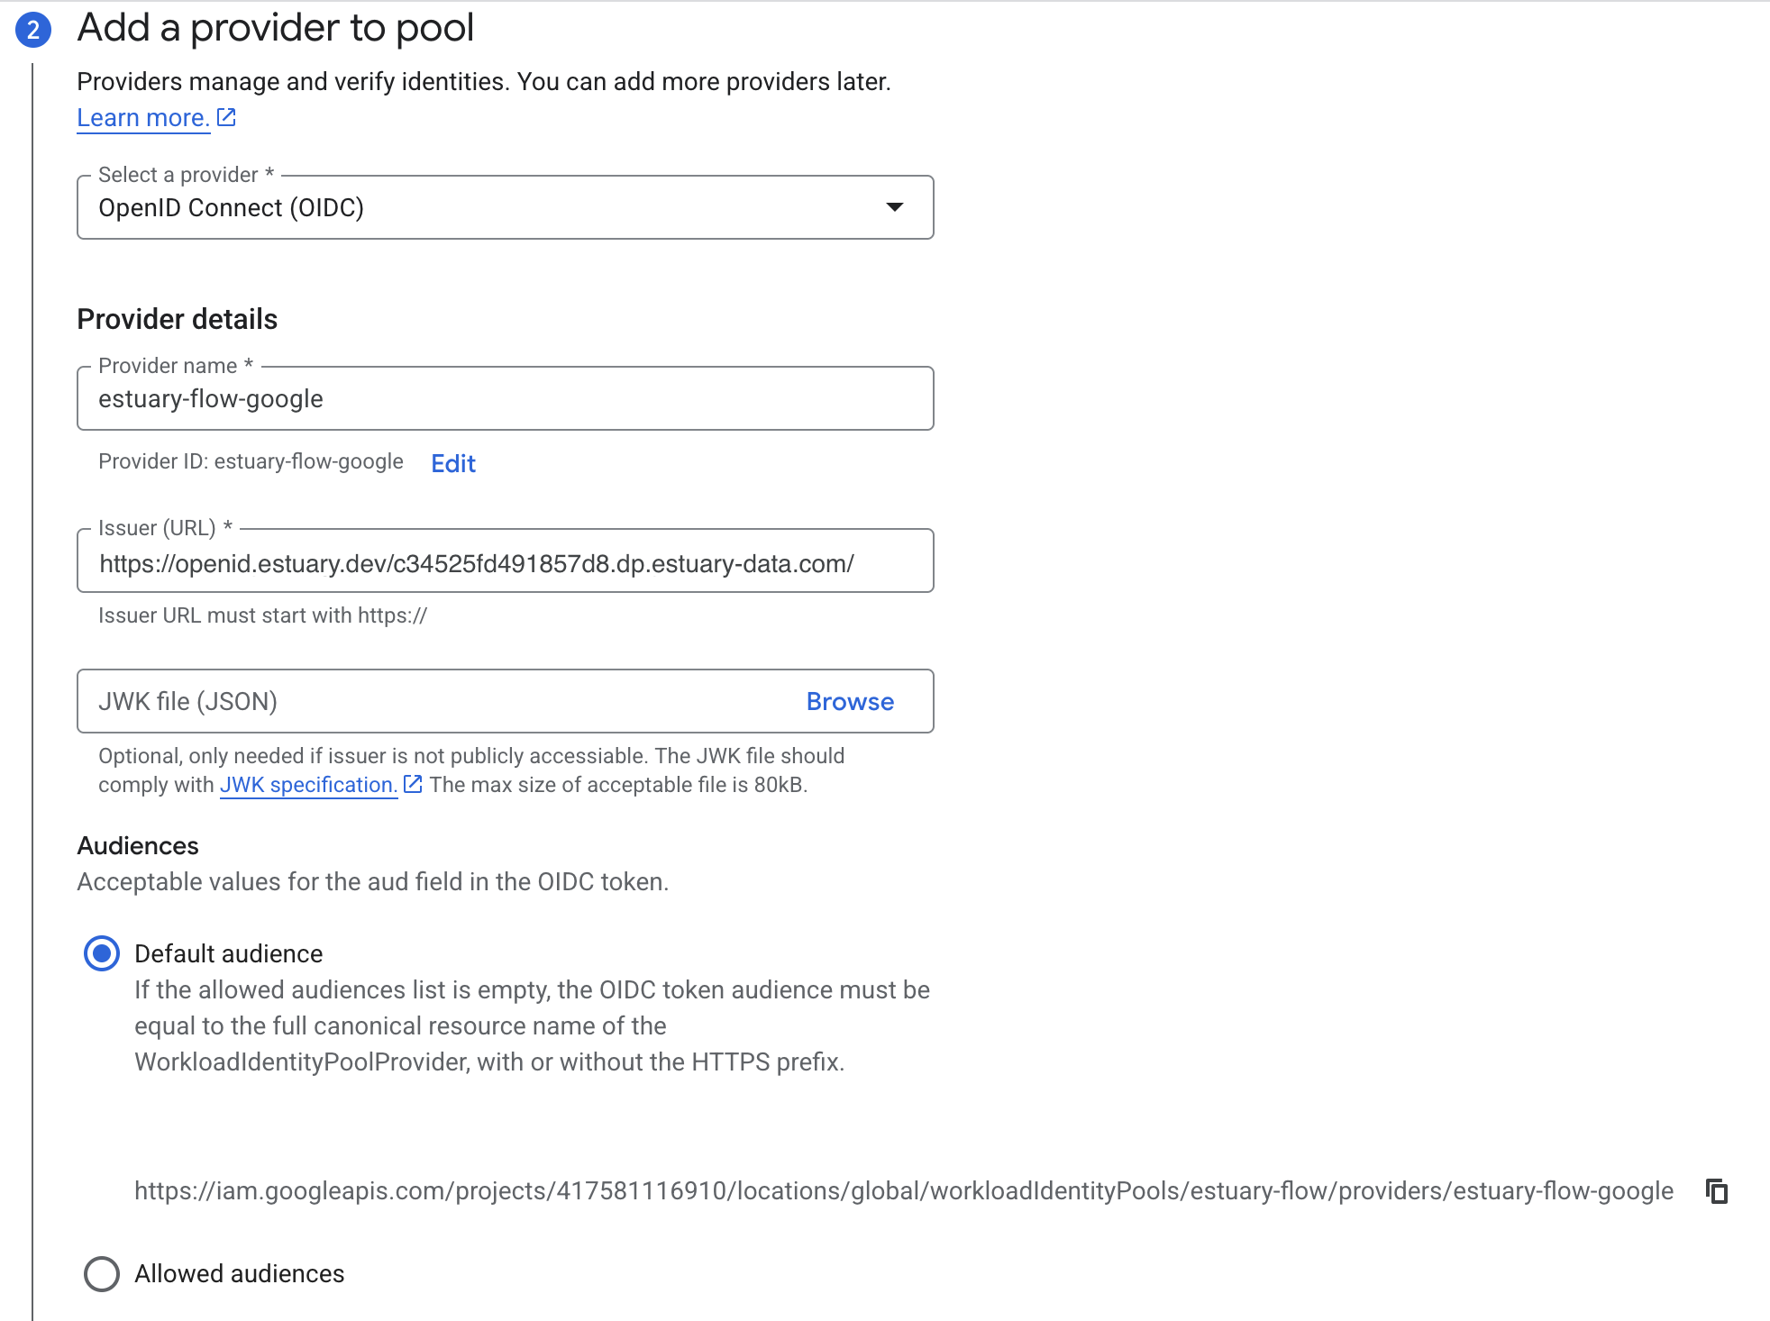Screen dimensions: 1770x1321
Task: Click the dropdown arrow on the provider selector
Action: tap(893, 208)
